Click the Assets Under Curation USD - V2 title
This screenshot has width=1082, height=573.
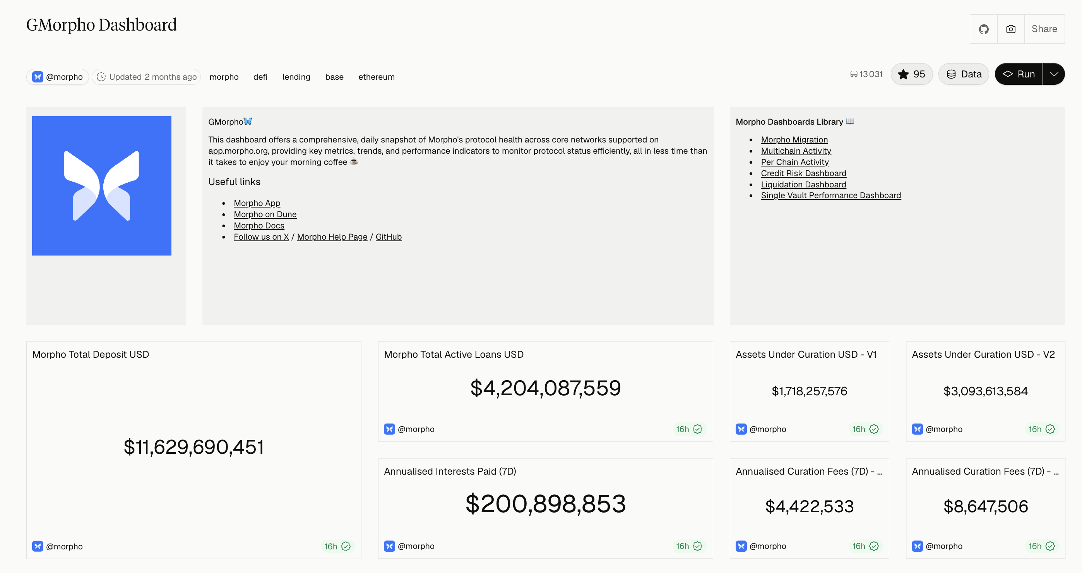click(983, 355)
